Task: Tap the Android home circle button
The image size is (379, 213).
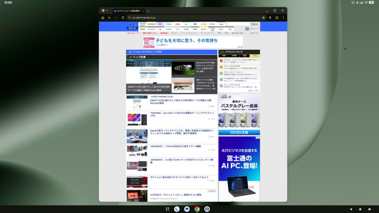Action: pos(360,209)
